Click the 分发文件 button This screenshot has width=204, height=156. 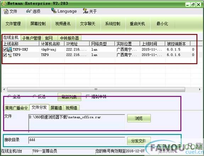(139, 141)
